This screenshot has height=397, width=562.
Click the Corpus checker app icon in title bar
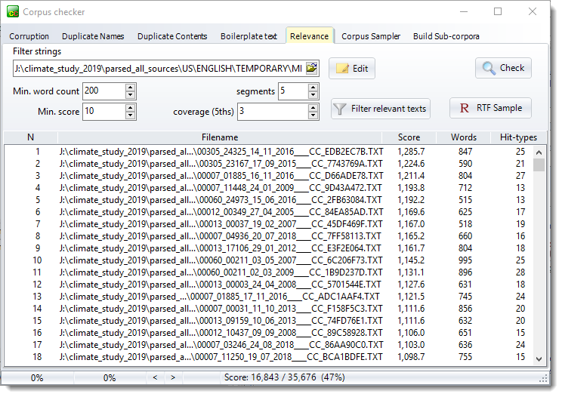(x=12, y=12)
